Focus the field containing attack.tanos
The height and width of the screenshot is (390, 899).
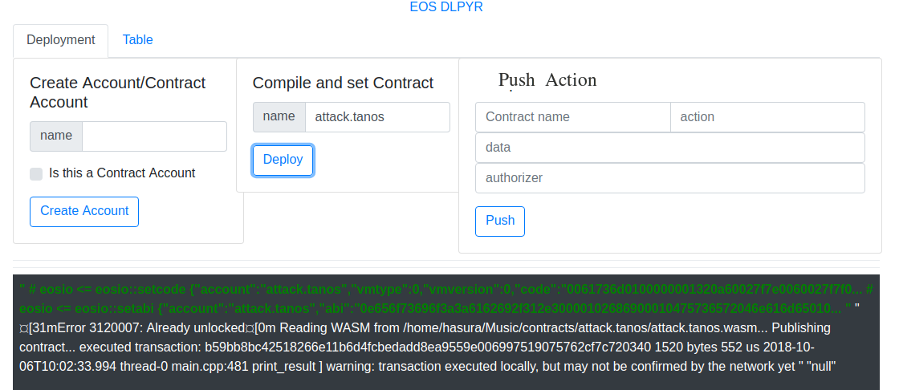point(377,117)
